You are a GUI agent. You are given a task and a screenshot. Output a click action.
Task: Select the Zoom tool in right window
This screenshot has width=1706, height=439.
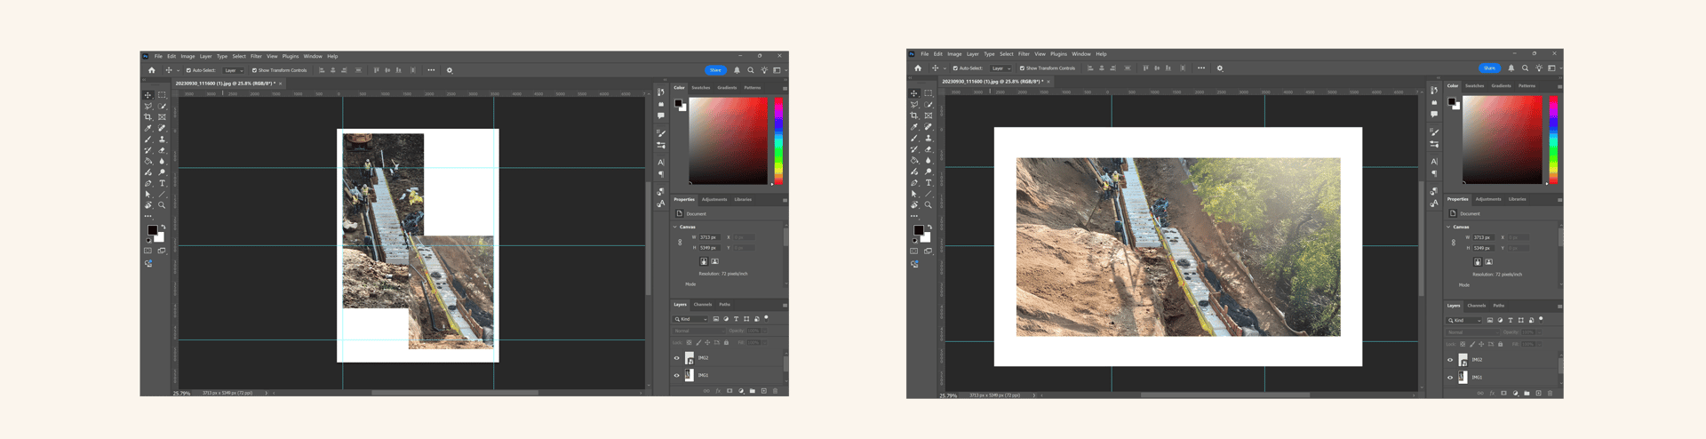(x=929, y=204)
